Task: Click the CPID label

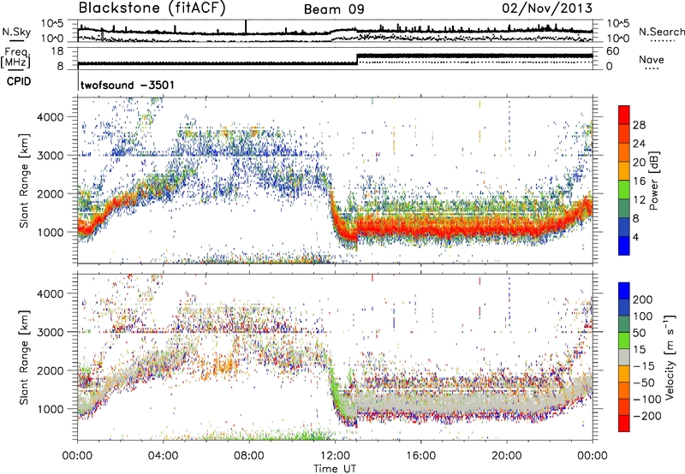Action: (19, 81)
